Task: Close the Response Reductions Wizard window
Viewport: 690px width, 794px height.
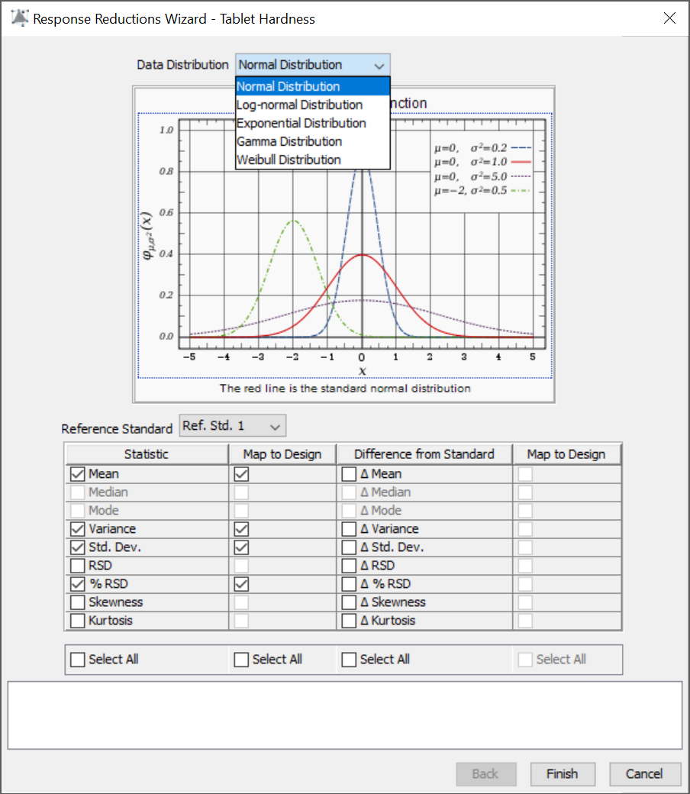Action: 669,18
